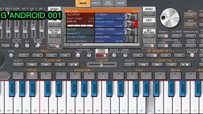
Task: Return Player Two to start
Action: point(171,65)
